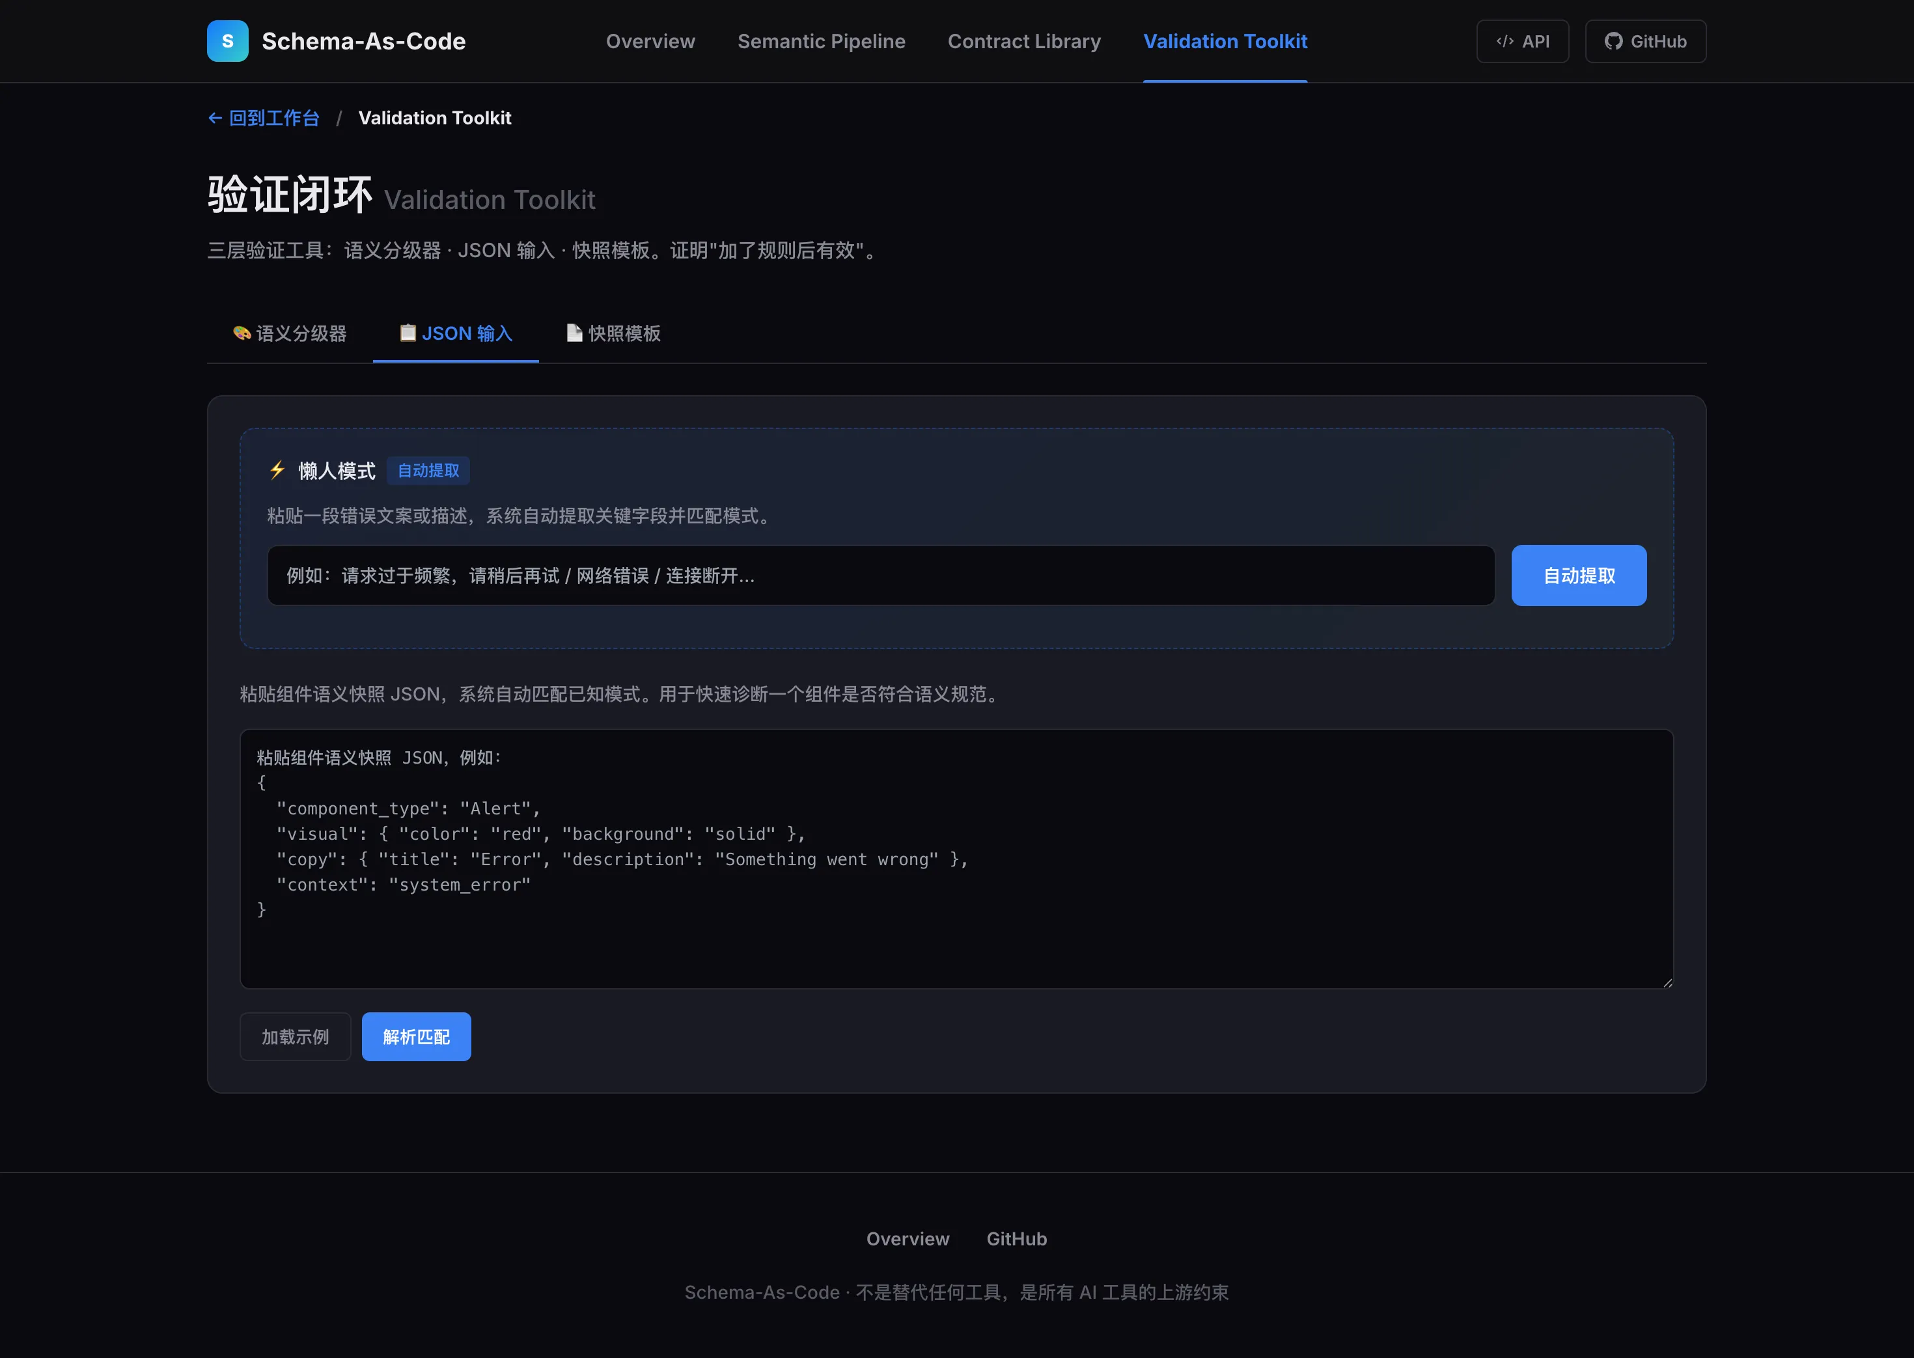Click the Schema-As-Code S logo icon
The height and width of the screenshot is (1358, 1914).
tap(227, 41)
